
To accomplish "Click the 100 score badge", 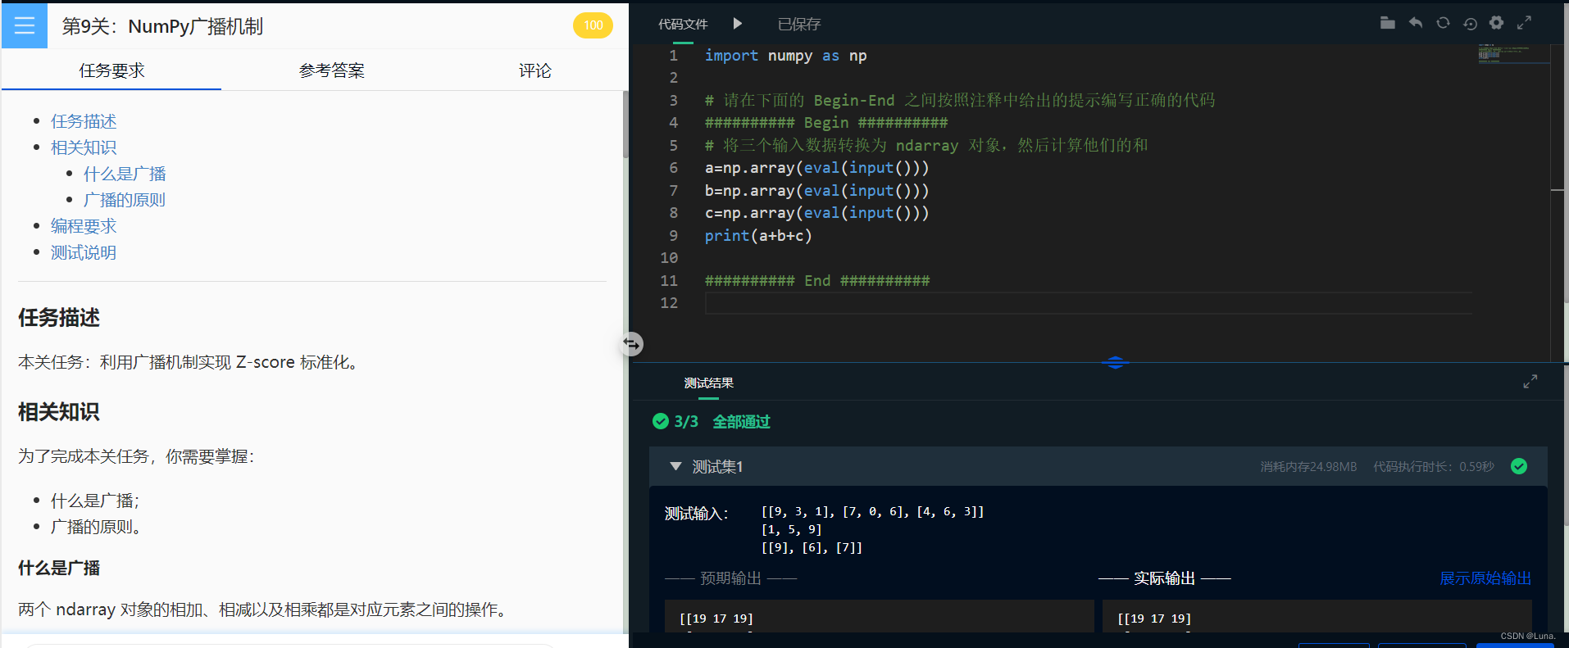I will click(593, 25).
